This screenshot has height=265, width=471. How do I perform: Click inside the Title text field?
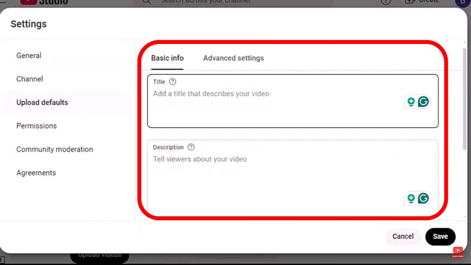pyautogui.click(x=293, y=101)
